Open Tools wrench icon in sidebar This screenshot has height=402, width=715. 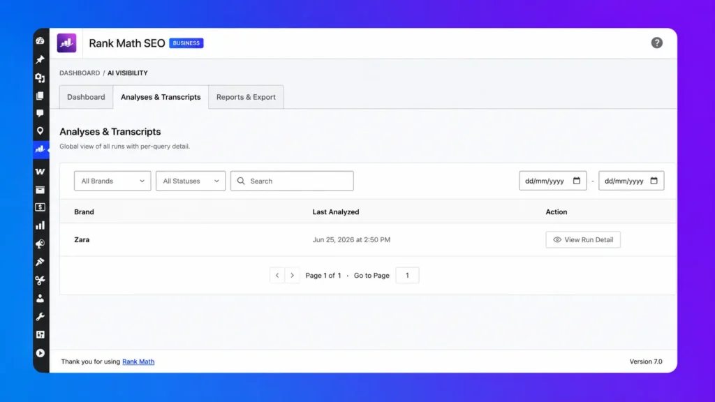[x=40, y=317]
